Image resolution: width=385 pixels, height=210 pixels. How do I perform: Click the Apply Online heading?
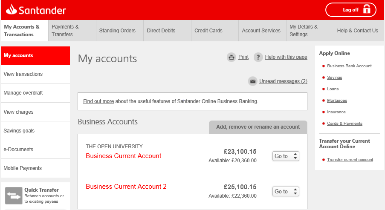tap(334, 53)
